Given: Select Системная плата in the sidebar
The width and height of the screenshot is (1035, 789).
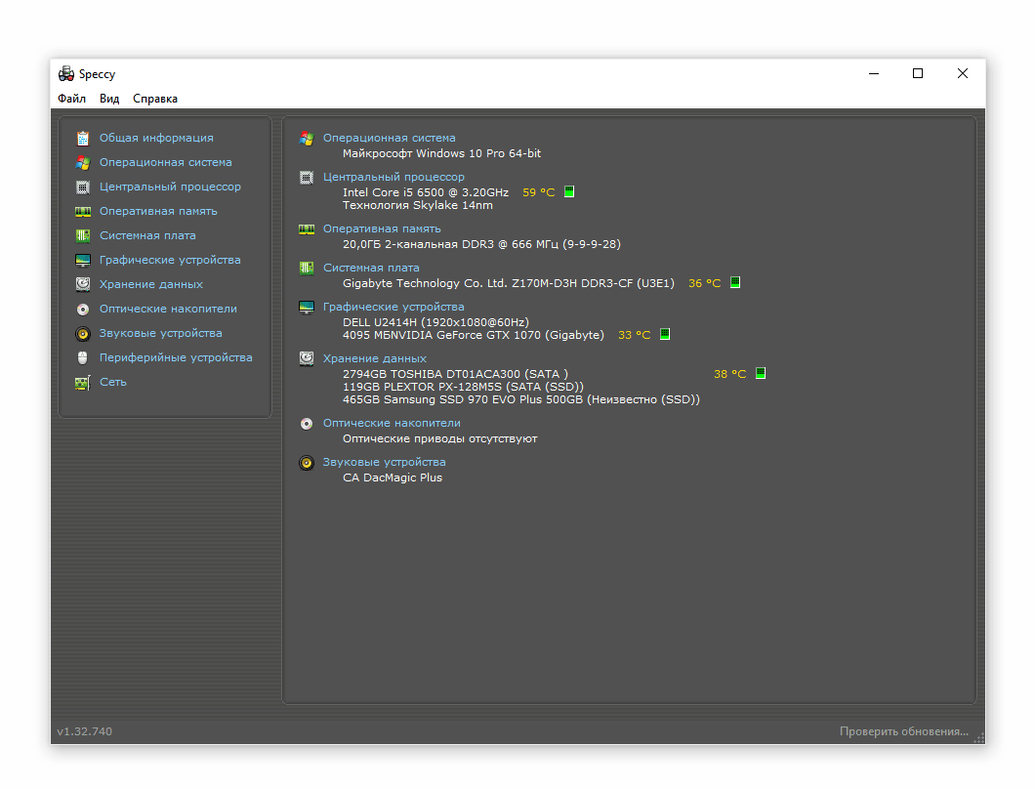Looking at the screenshot, I should [147, 235].
